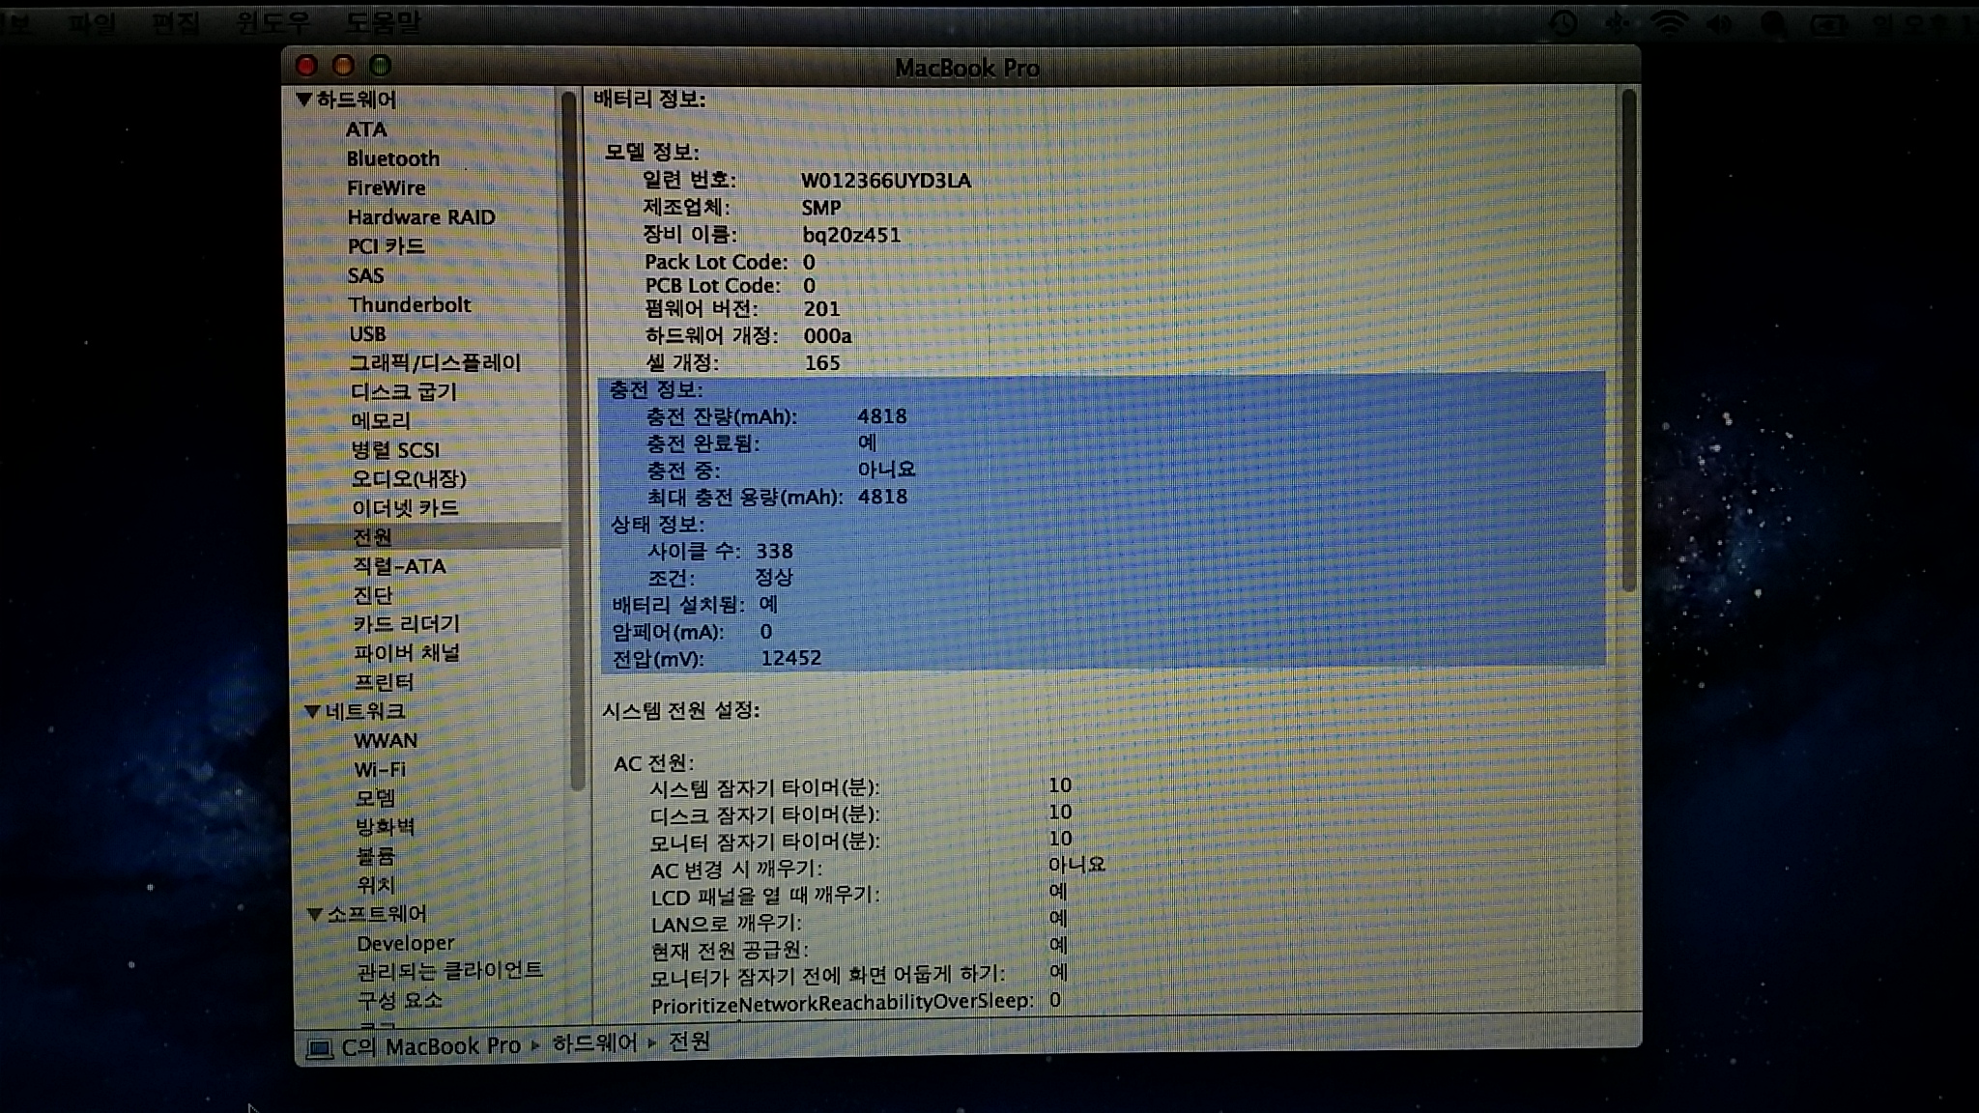Click the Wi-Fi status icon
The image size is (1979, 1113).
tap(1669, 23)
